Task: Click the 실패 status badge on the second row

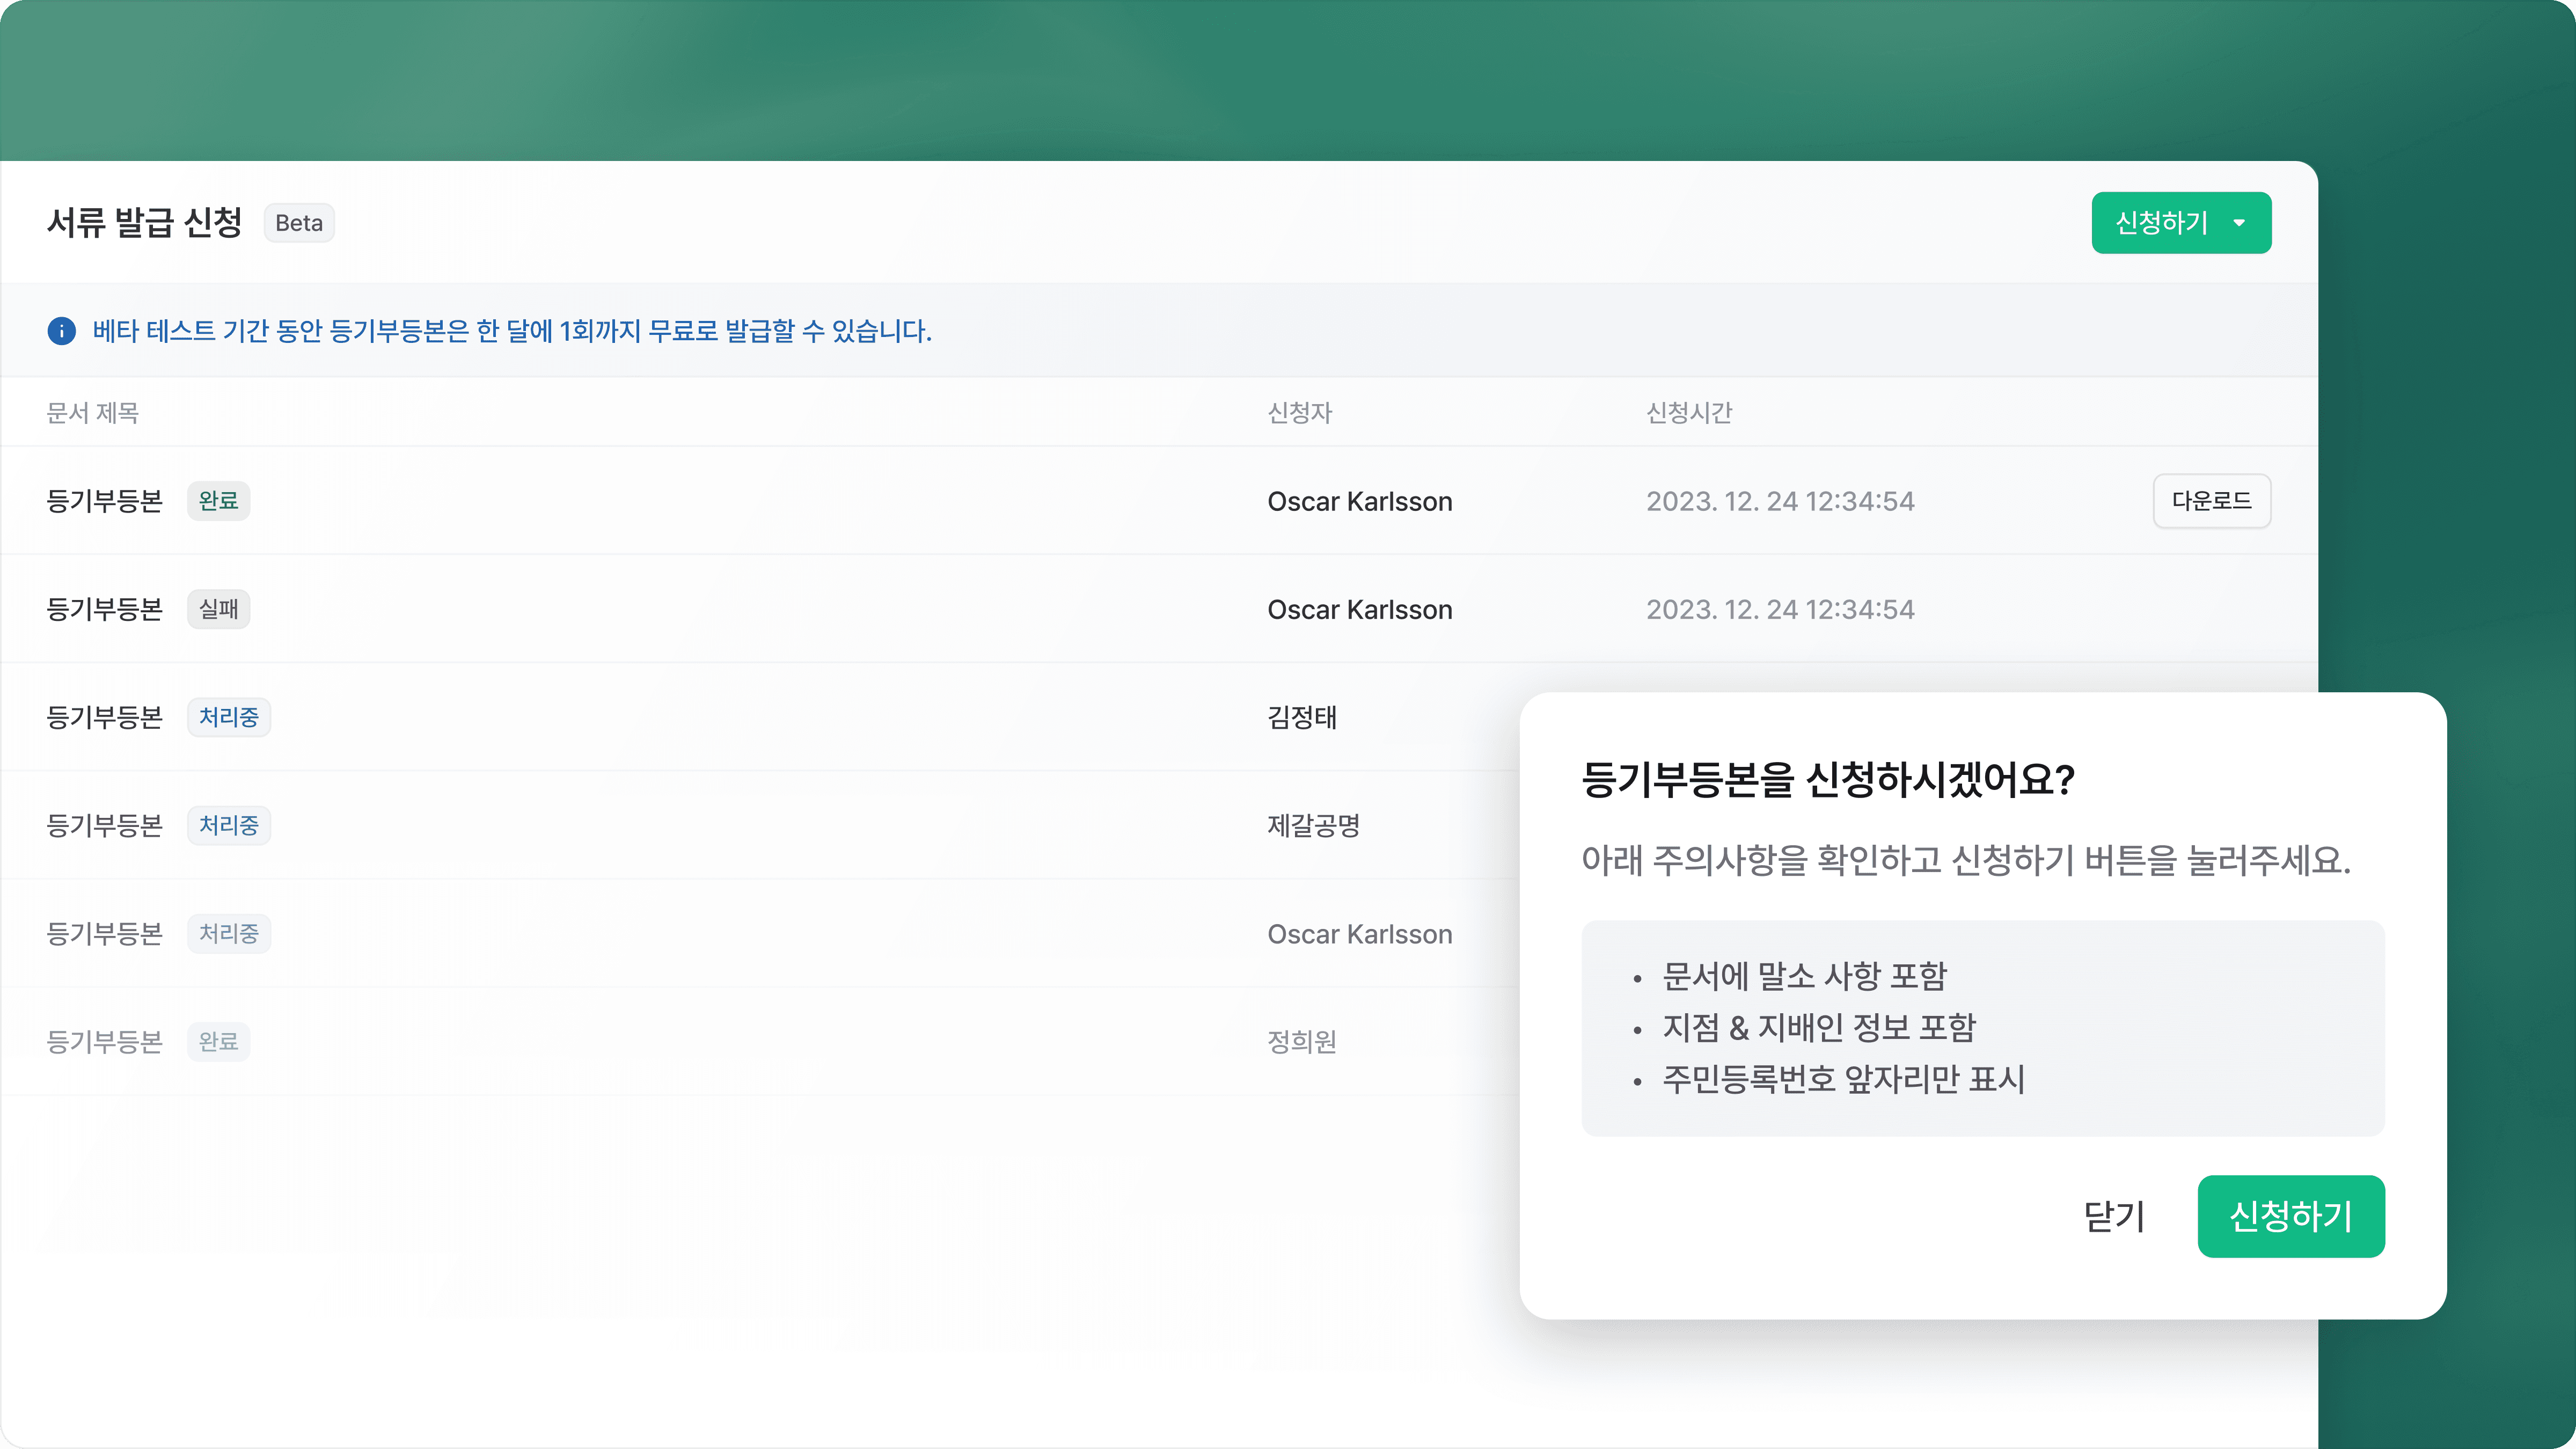Action: click(x=218, y=609)
